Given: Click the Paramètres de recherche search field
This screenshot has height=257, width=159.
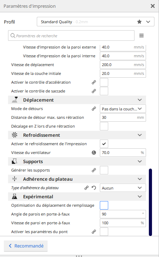Looking at the screenshot, I should point(71,36).
